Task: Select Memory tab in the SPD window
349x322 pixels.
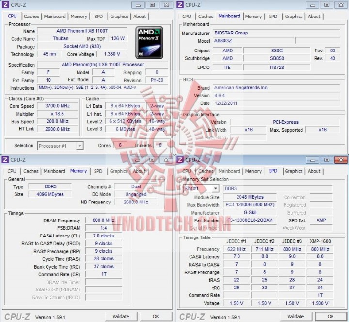Action: tap(254, 171)
